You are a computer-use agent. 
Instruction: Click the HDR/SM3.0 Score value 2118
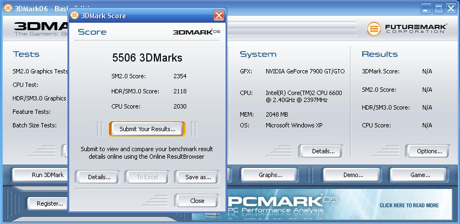(x=180, y=91)
